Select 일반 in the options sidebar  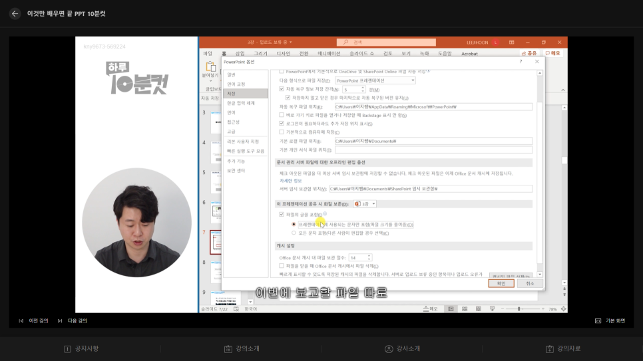pos(231,74)
